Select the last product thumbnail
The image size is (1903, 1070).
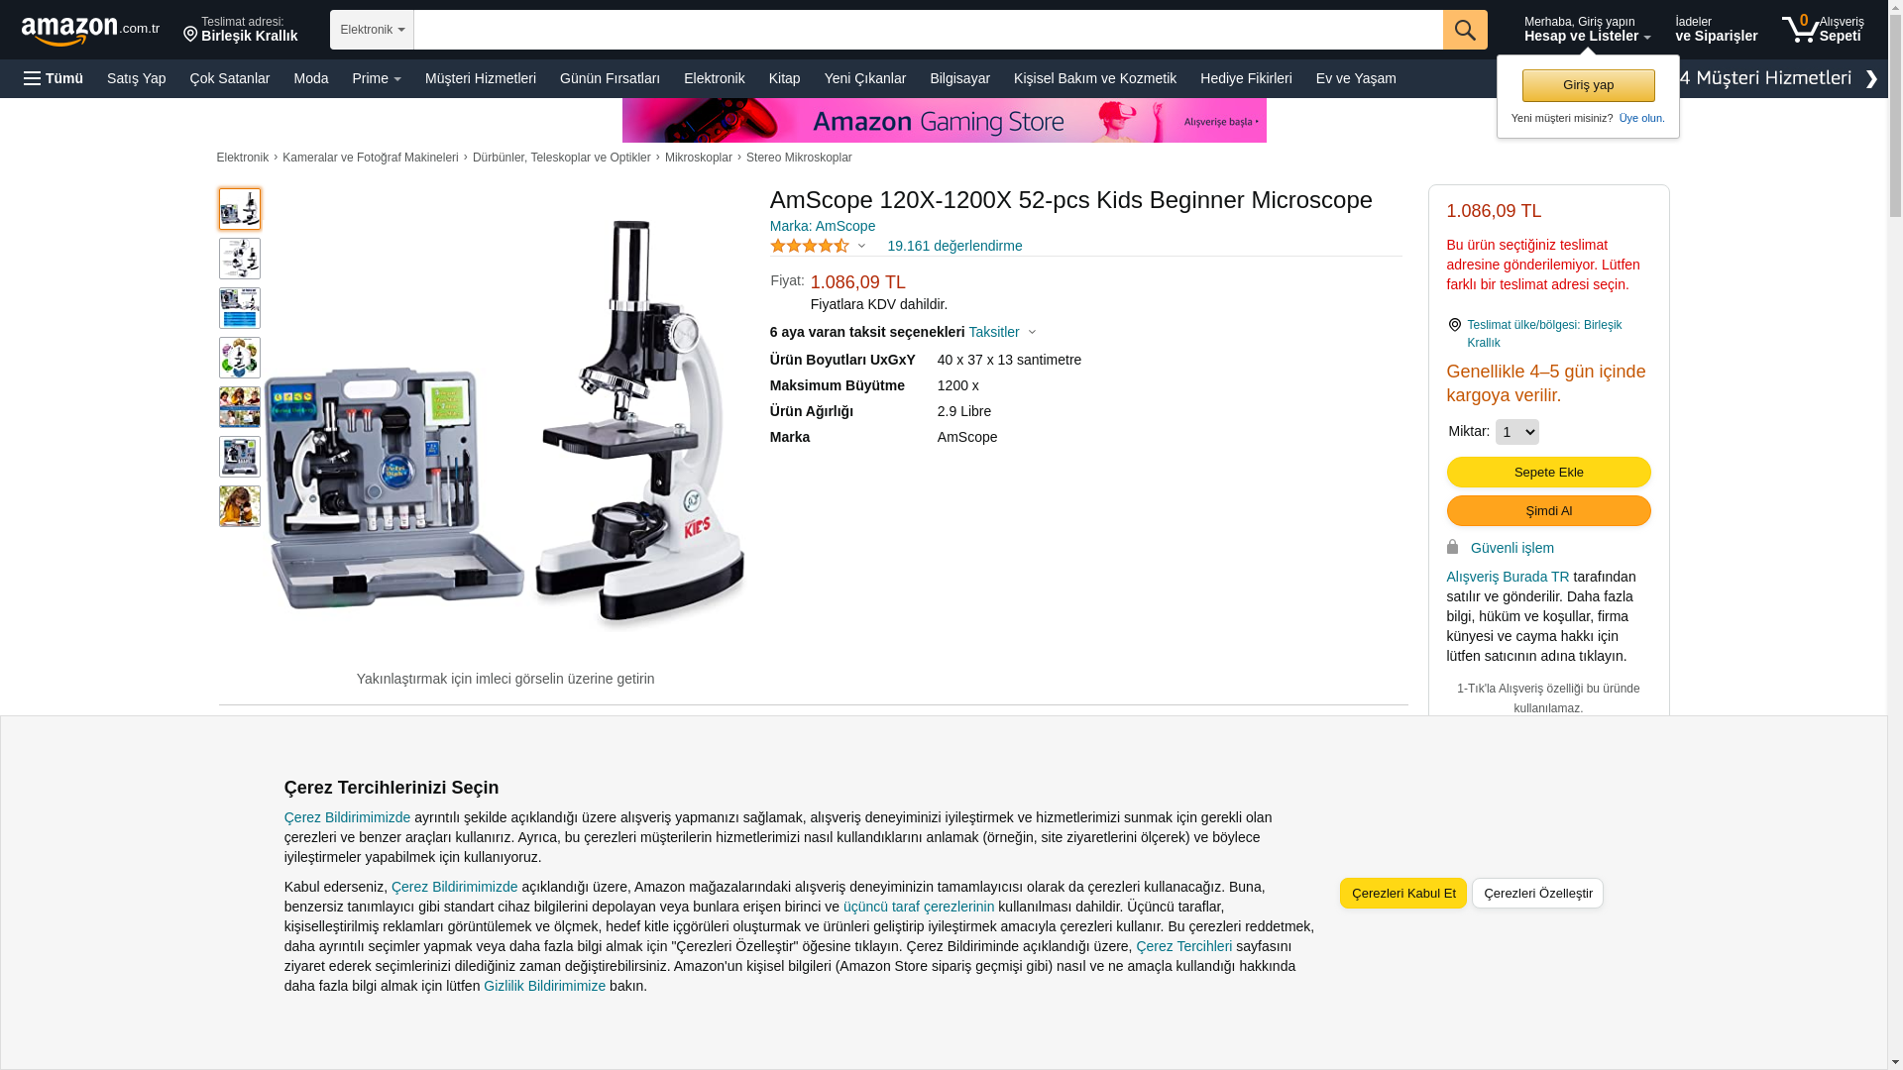(x=240, y=506)
